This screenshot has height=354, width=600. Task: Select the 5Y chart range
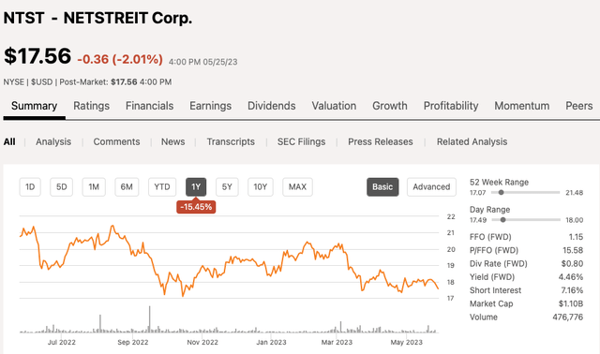227,187
